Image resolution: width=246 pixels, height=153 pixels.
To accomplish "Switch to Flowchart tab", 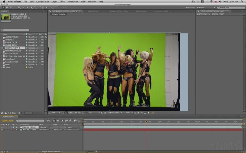I will (x=161, y=11).
